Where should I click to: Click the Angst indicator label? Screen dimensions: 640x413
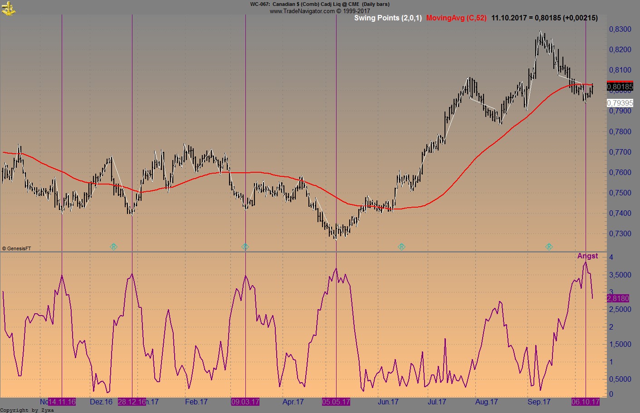pos(588,256)
